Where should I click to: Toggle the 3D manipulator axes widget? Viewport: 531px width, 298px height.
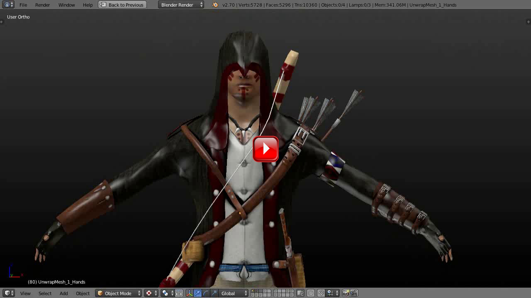[189, 293]
